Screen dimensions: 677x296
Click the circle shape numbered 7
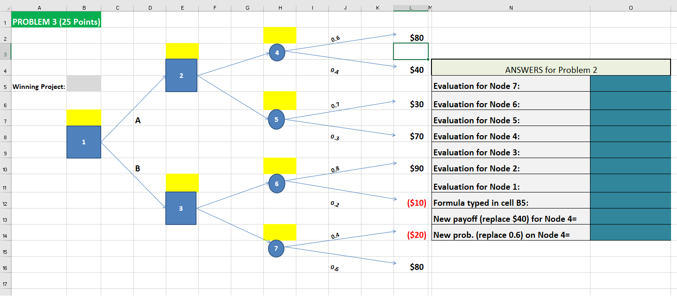(276, 248)
